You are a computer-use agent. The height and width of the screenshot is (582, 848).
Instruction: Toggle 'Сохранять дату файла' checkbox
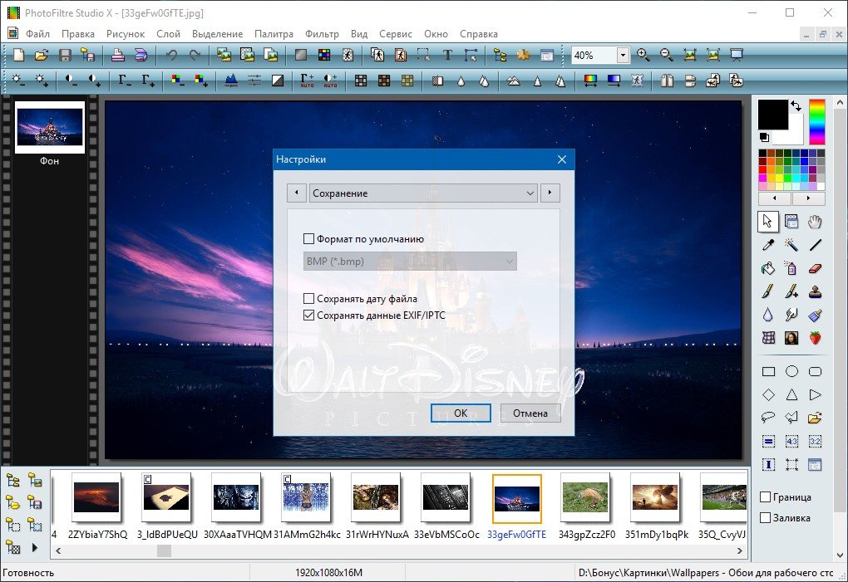(x=309, y=299)
